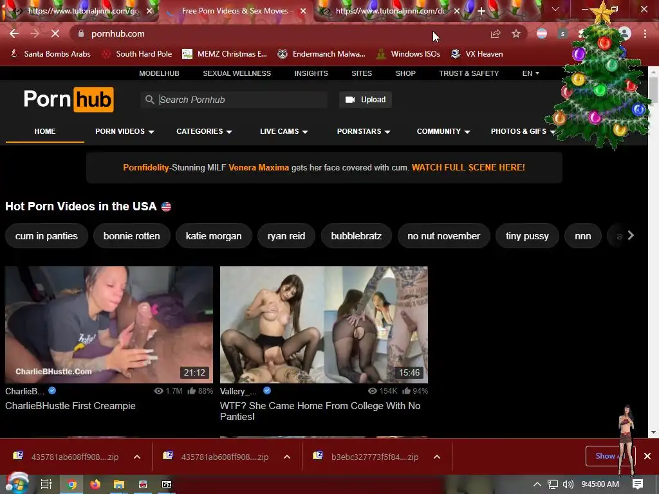Click the network tray icon
The image size is (659, 494).
coord(553,484)
